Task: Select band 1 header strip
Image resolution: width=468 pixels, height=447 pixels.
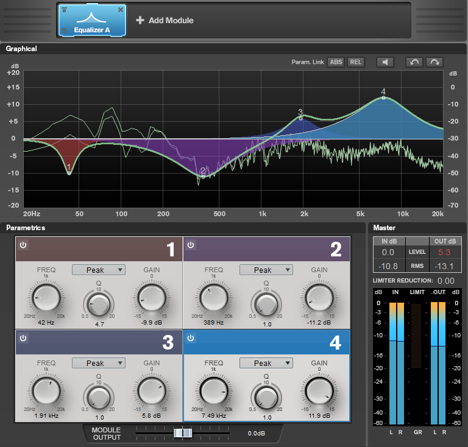Action: point(99,249)
